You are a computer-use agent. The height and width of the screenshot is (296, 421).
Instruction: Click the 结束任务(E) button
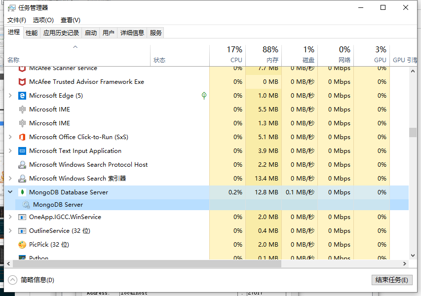(392, 280)
